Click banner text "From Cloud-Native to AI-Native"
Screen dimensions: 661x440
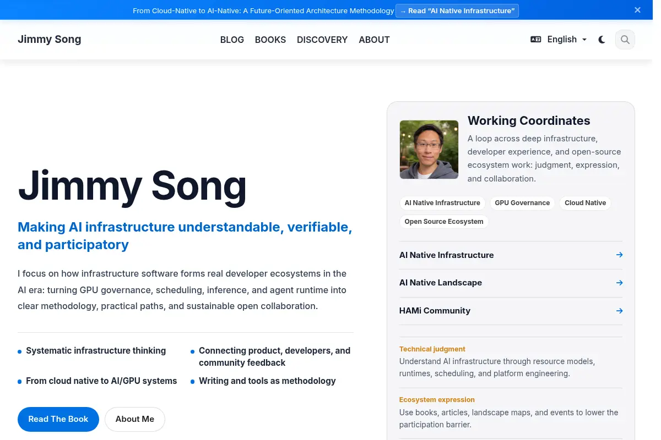(x=263, y=10)
